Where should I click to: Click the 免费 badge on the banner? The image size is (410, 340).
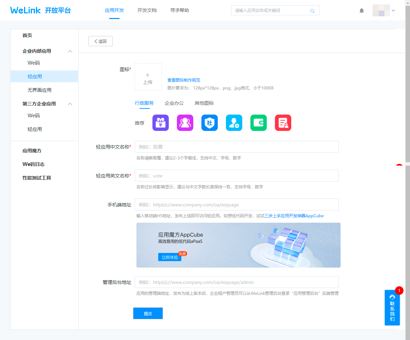tap(182, 254)
